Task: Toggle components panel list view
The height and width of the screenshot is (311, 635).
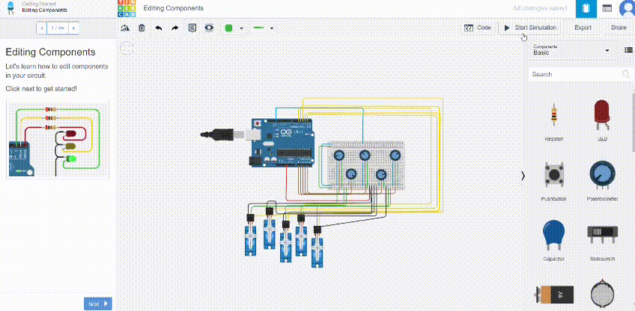Action: pyautogui.click(x=628, y=50)
